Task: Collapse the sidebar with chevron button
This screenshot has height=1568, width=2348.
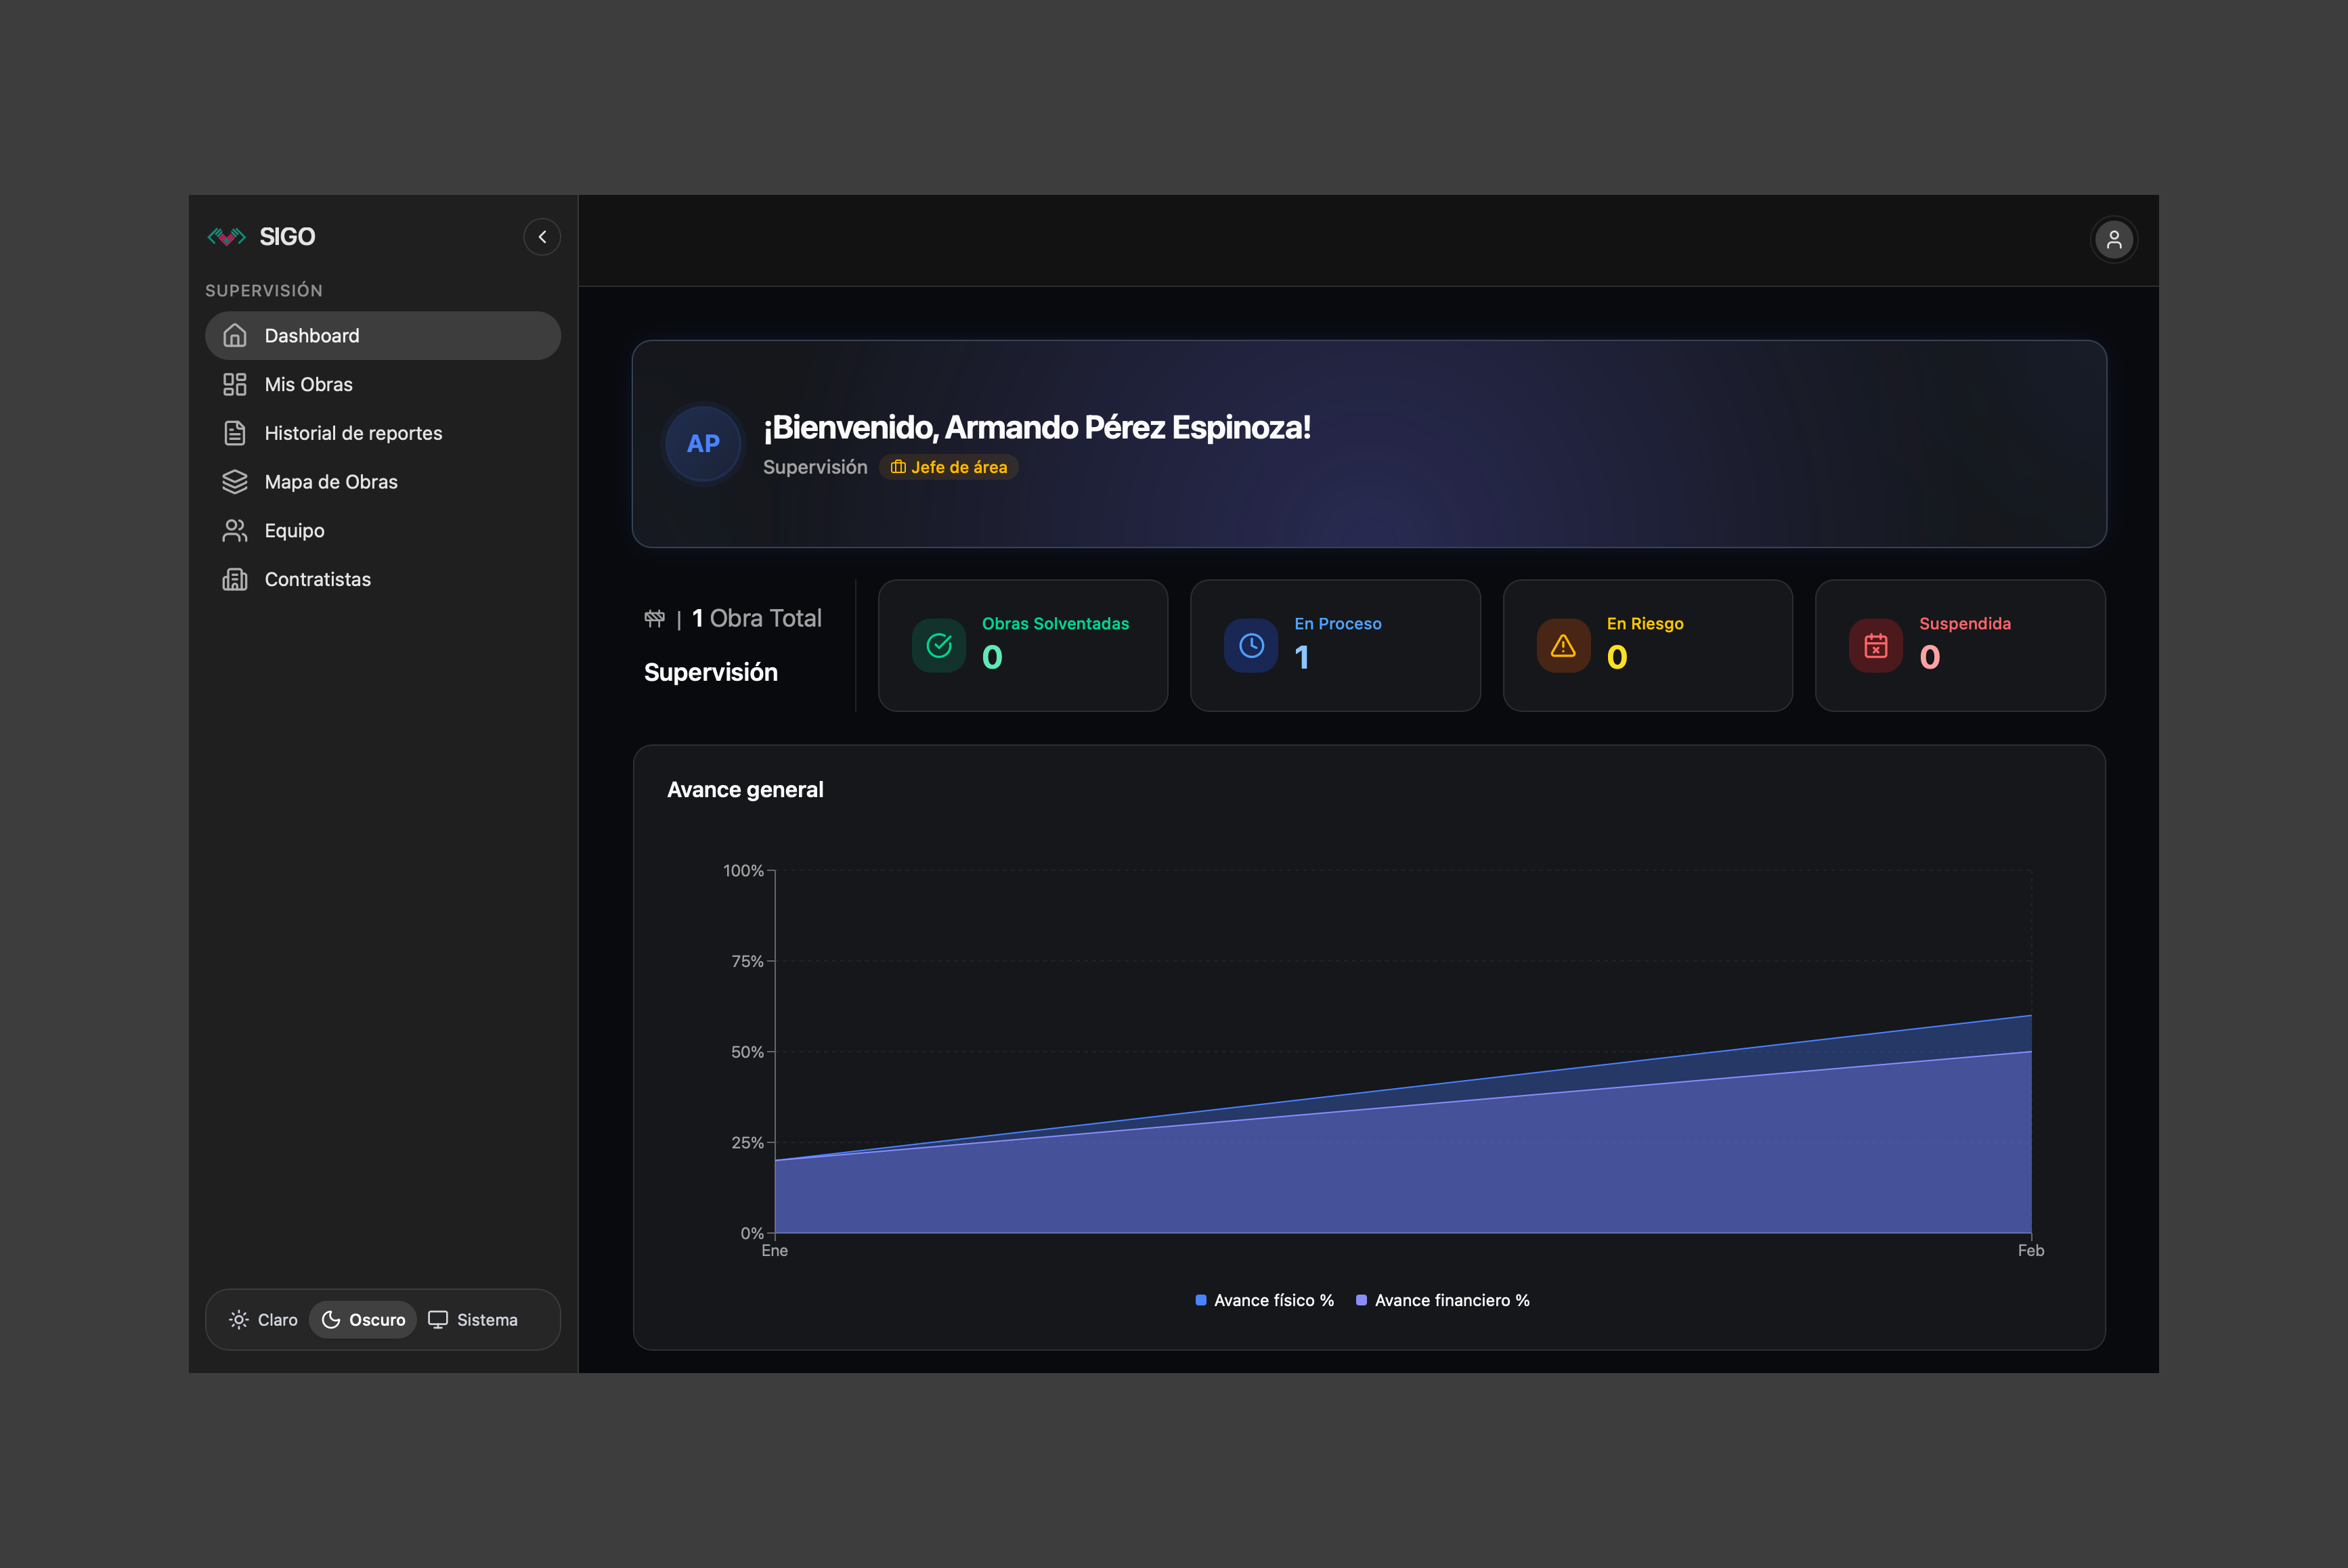Action: coord(542,237)
